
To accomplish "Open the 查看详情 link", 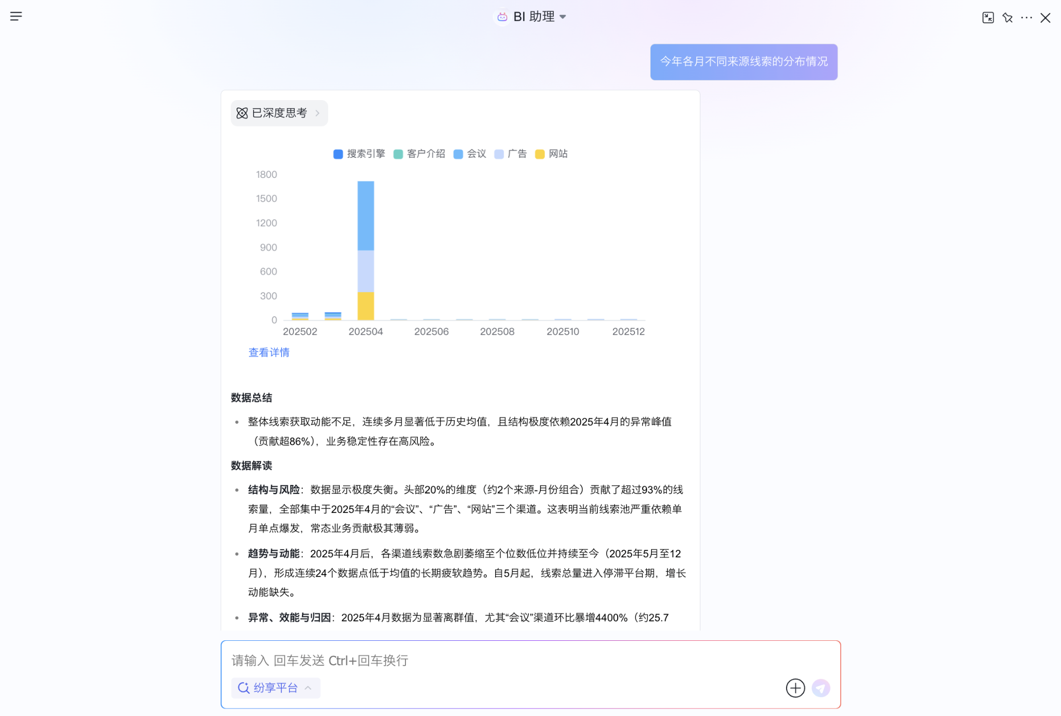I will [269, 353].
